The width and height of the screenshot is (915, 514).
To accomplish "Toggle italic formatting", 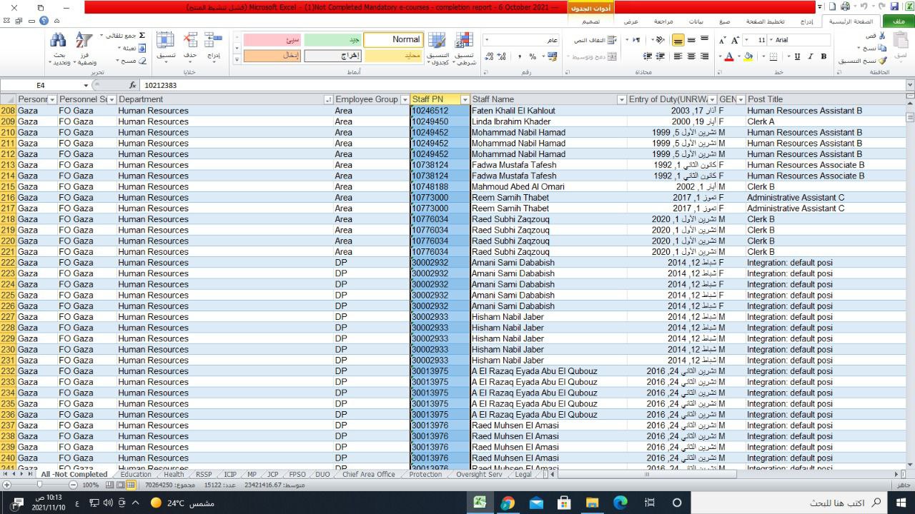I will point(811,56).
